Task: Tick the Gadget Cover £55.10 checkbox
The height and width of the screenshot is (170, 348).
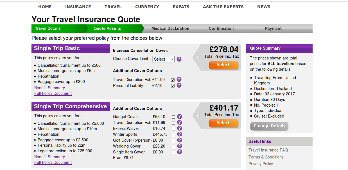Action: click(173, 117)
